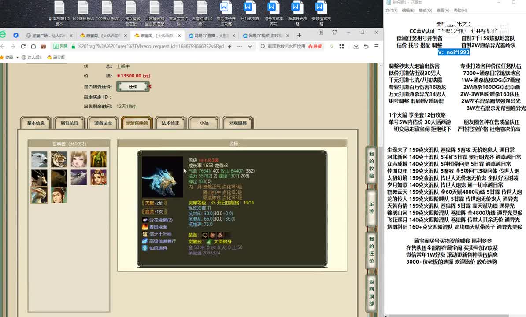This screenshot has height=317, width=526.
Task: Click the browser back arrow
Action: point(3,46)
